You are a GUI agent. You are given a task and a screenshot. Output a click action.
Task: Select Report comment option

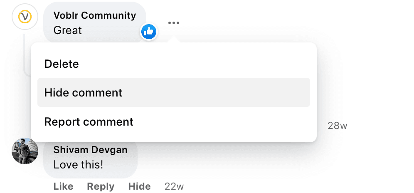[x=89, y=122]
